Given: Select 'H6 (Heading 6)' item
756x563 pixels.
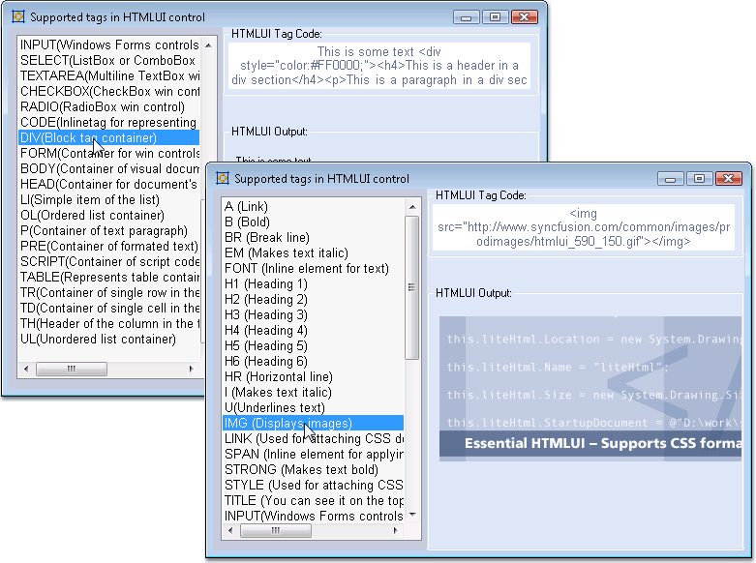Looking at the screenshot, I should tap(314, 361).
